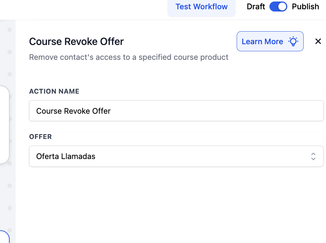
Task: Click blank header area left of Test Workflow
Action: click(x=83, y=9)
